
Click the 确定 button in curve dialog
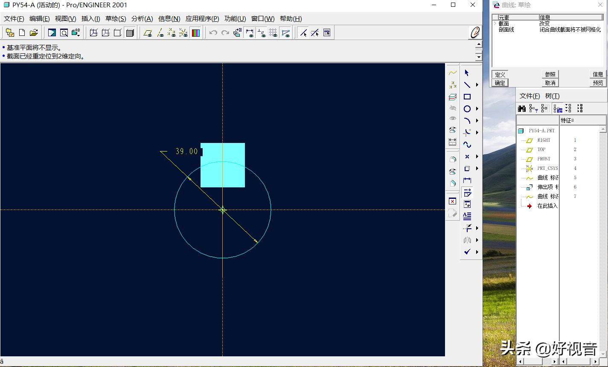point(500,83)
